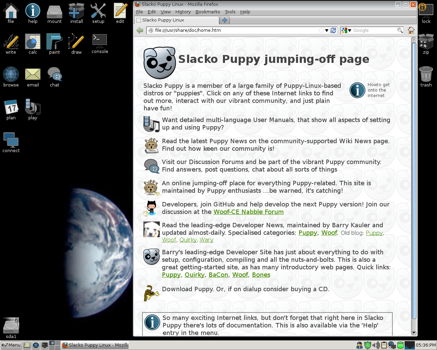This screenshot has width=437, height=350.
Task: Click the globe browser launcher in taskbar
Action: tap(36, 345)
